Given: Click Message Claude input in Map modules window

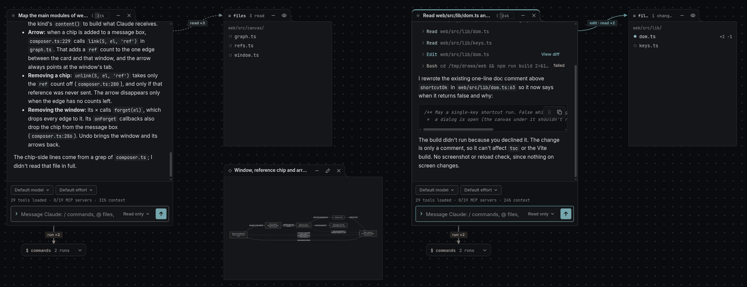Looking at the screenshot, I should click(68, 214).
